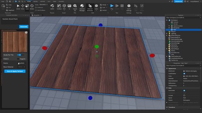
Task: Open the Material Manager
Action: pos(82,8)
